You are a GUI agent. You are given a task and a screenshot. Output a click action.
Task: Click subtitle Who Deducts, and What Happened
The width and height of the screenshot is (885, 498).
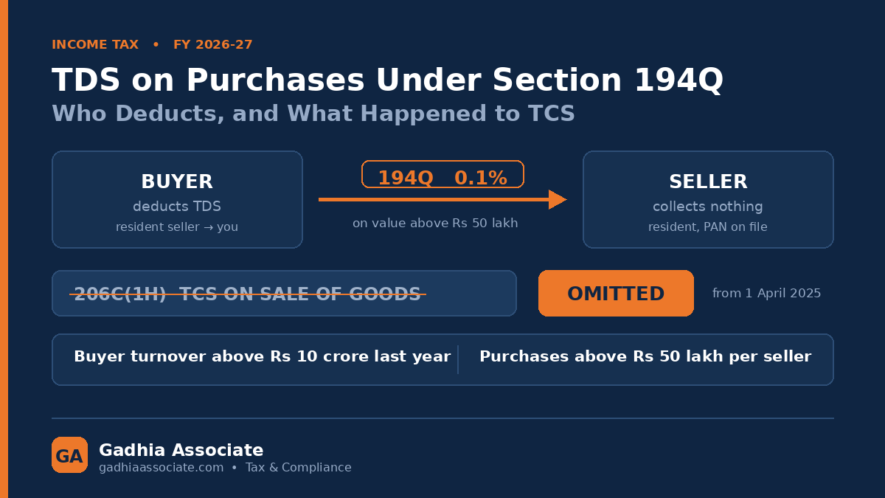[x=313, y=114]
